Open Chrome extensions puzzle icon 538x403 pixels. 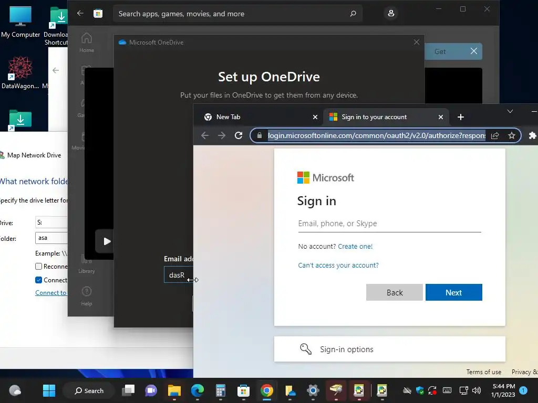tap(532, 135)
